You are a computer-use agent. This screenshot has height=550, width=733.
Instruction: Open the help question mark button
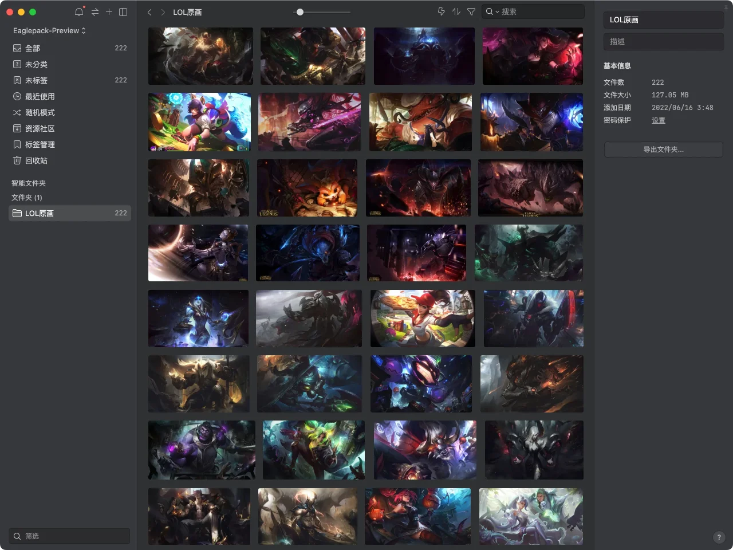[x=719, y=537]
